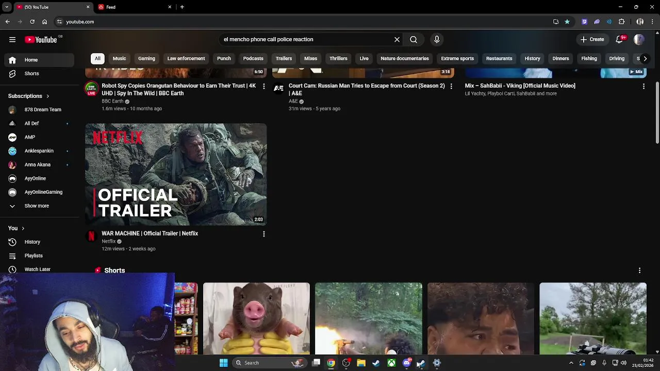
Task: Install app icon in address bar
Action: pos(556,22)
